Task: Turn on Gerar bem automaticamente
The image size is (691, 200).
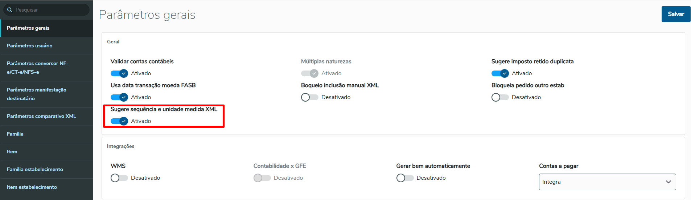Action: click(405, 178)
